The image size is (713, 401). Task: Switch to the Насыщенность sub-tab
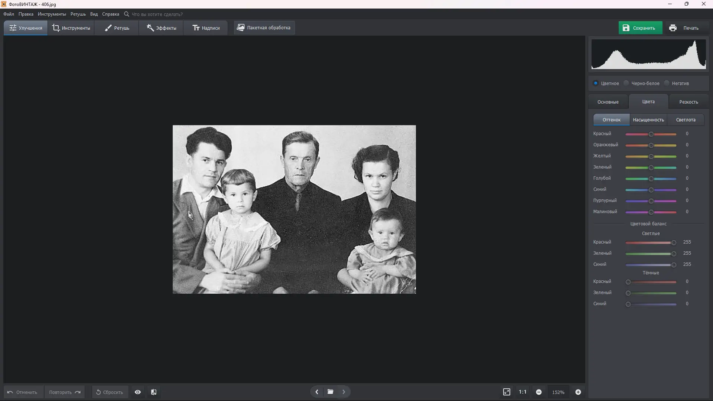648,120
